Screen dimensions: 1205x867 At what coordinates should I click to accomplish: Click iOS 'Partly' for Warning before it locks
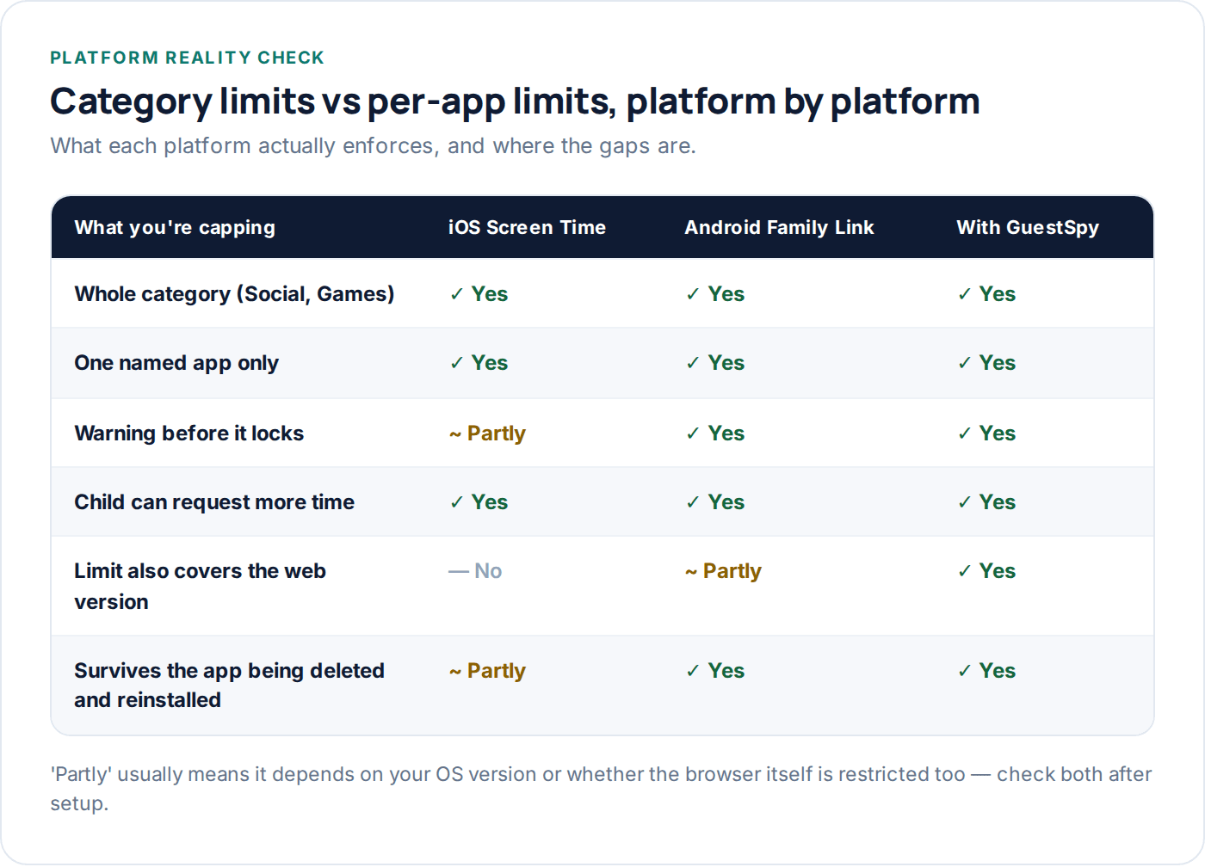pyautogui.click(x=487, y=433)
